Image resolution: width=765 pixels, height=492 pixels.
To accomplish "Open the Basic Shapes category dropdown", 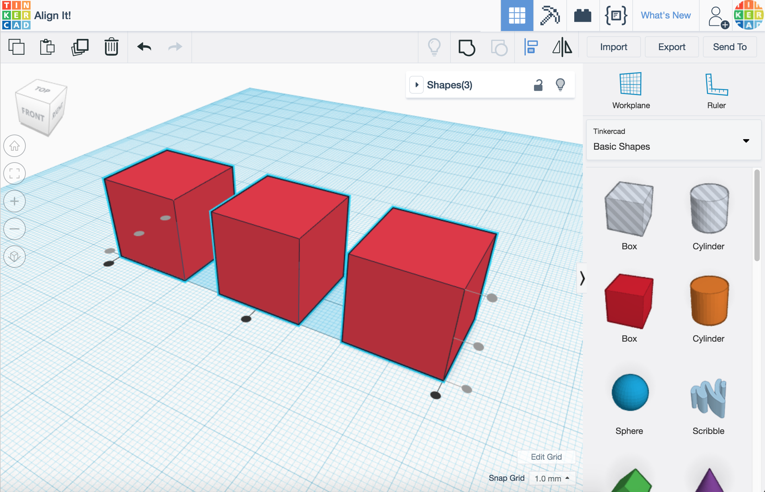I will (673, 140).
